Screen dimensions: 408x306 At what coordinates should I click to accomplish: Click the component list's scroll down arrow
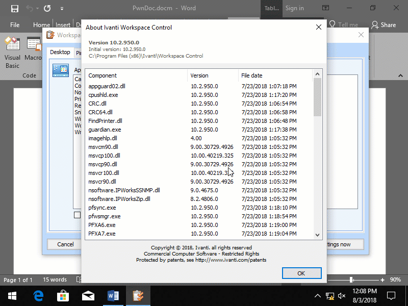coord(317,235)
